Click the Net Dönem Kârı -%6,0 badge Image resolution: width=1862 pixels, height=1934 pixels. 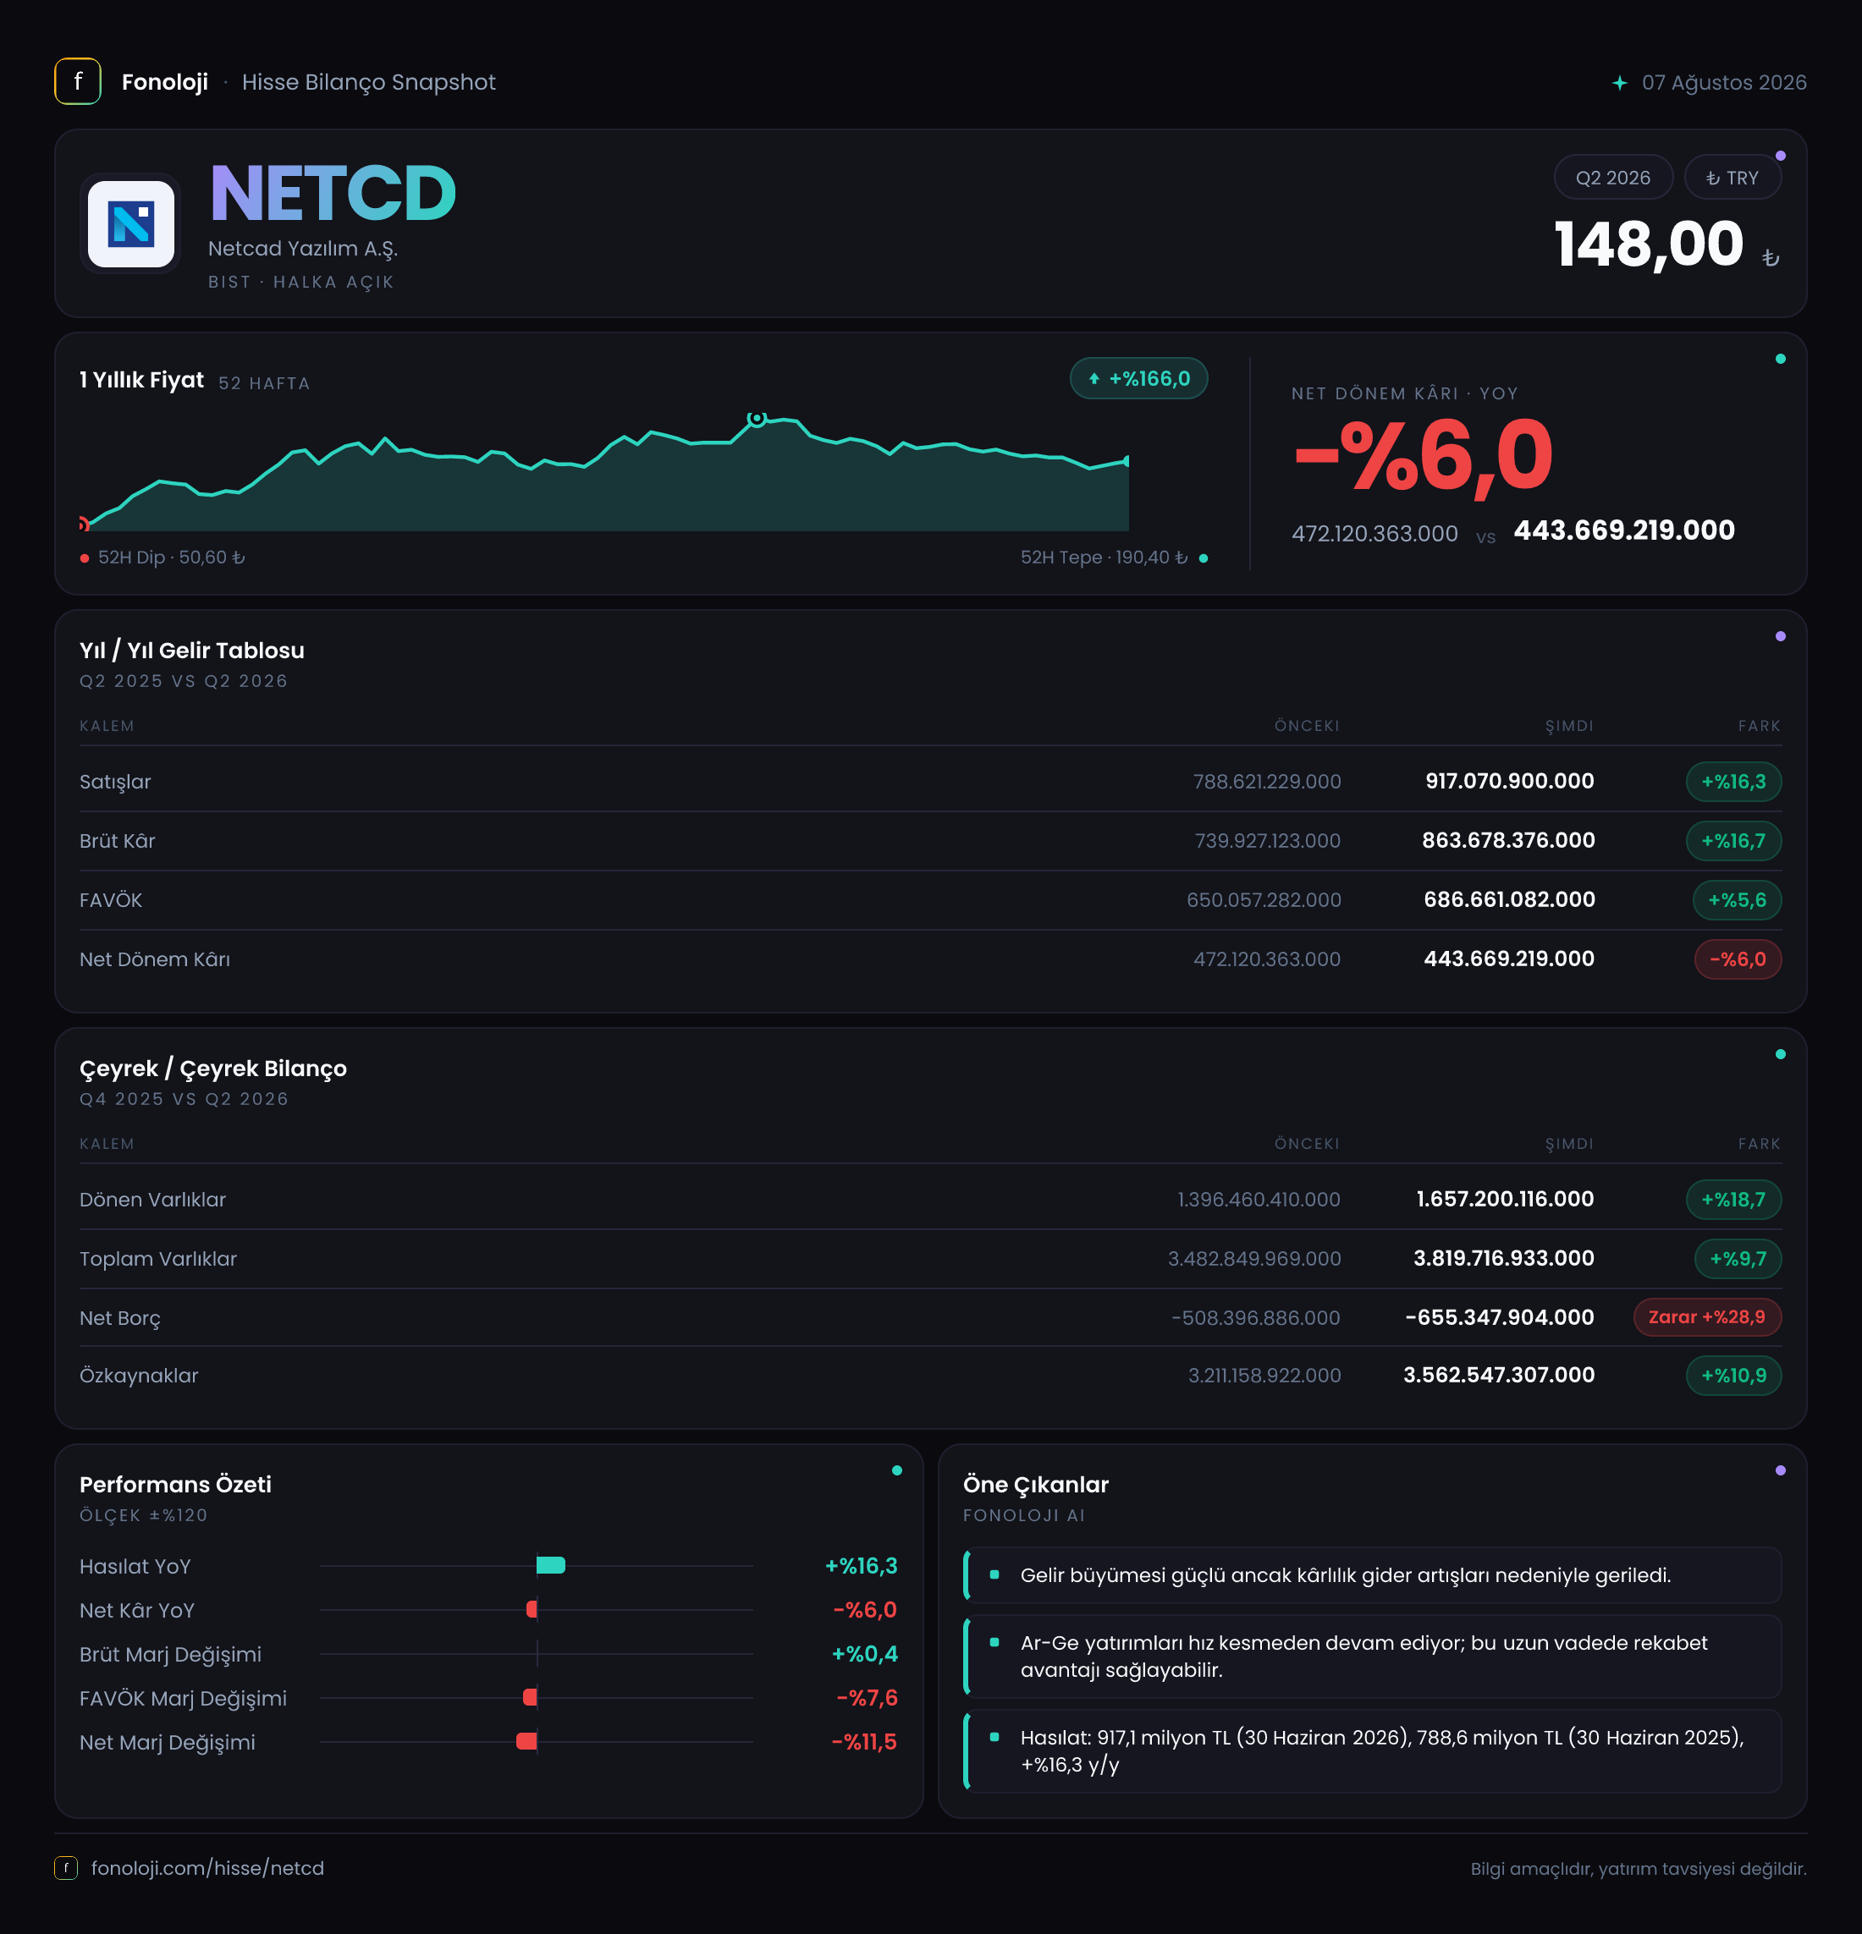pyautogui.click(x=1738, y=959)
